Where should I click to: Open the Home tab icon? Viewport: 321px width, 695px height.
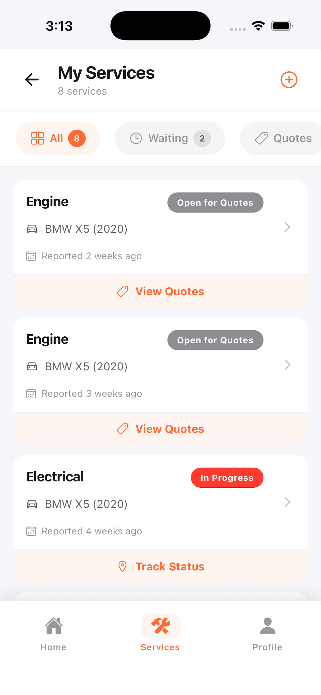pyautogui.click(x=54, y=626)
